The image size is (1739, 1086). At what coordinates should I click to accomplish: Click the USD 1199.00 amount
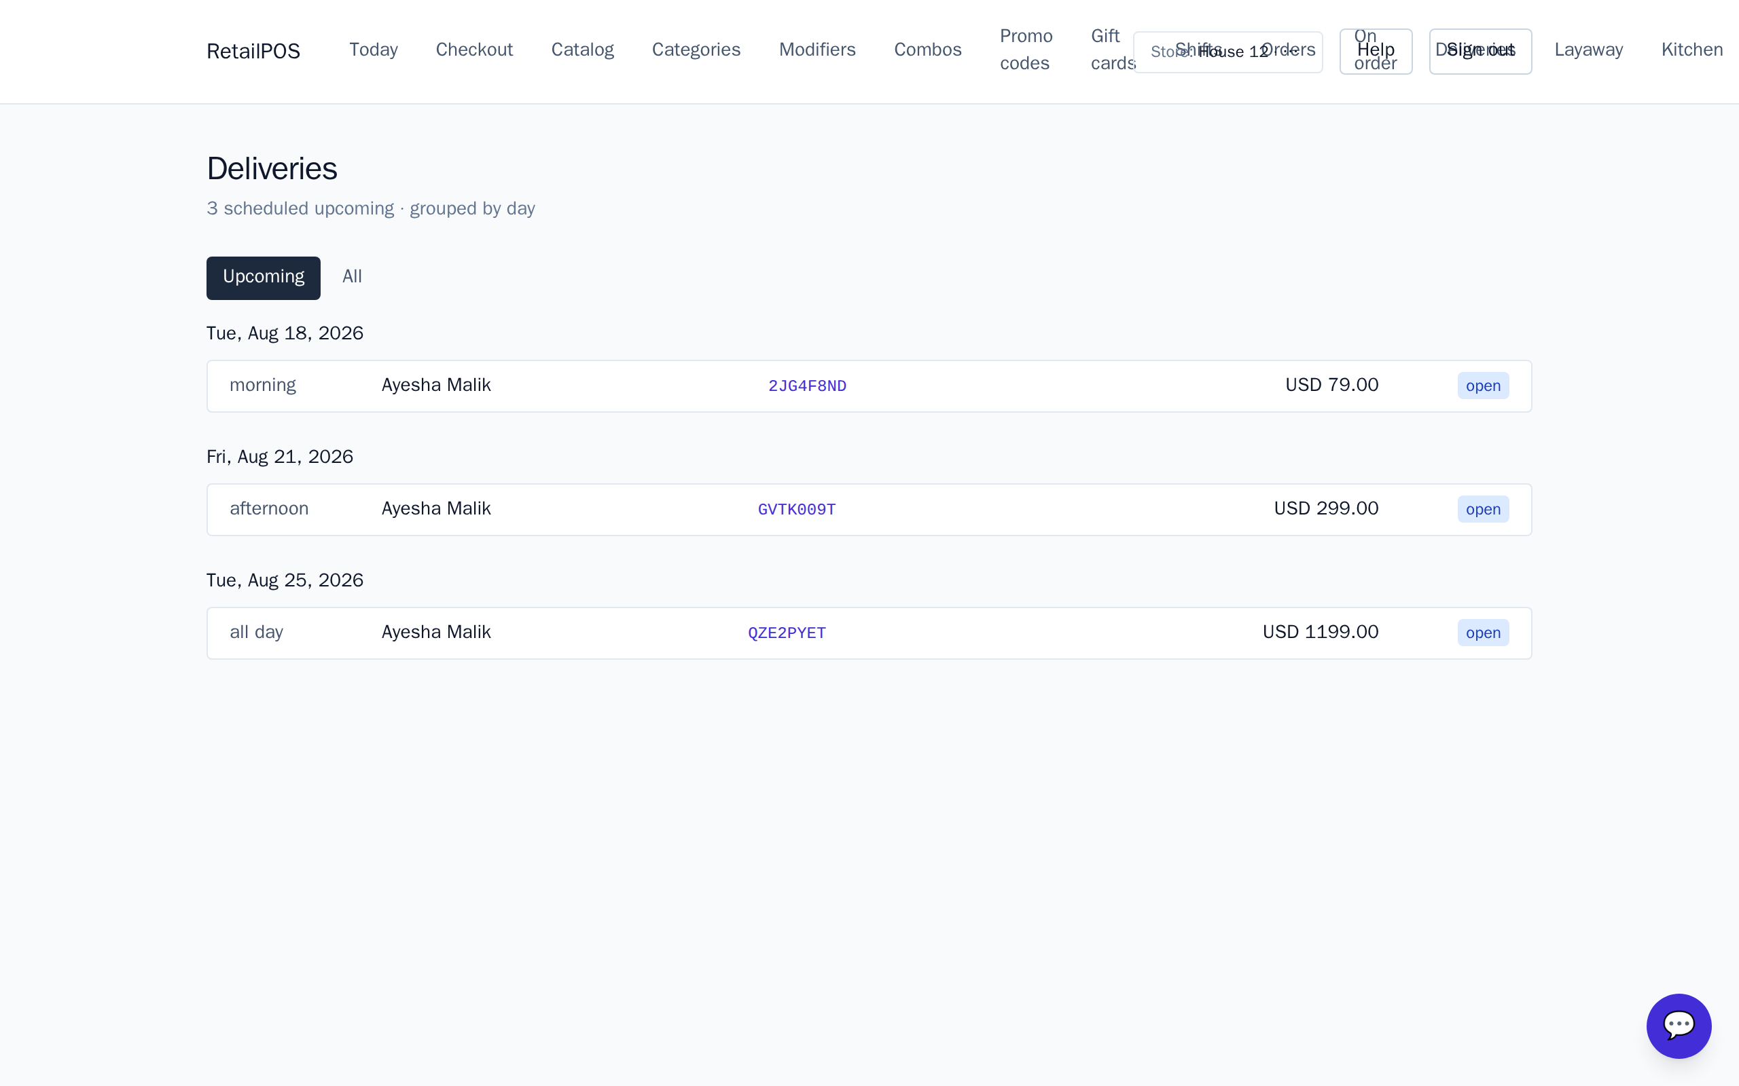[1320, 632]
